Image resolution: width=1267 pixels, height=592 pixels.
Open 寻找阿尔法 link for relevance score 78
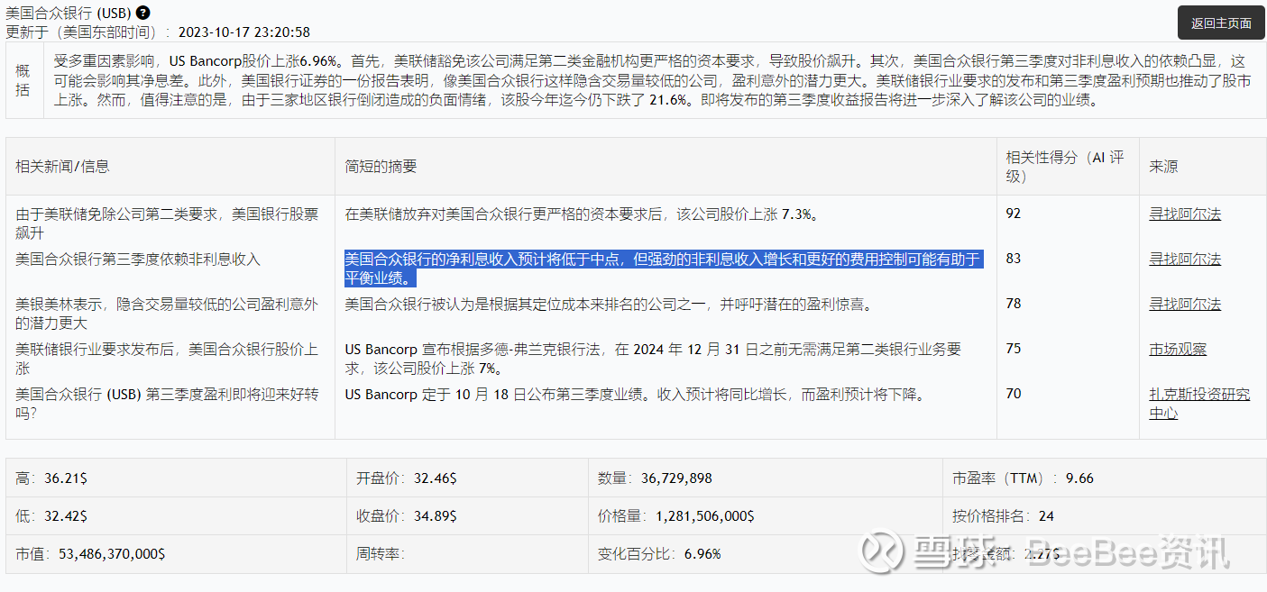[1184, 304]
